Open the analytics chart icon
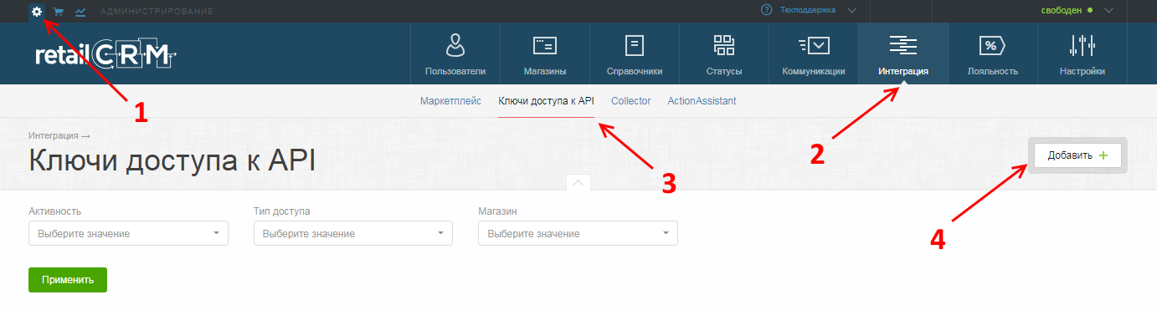 click(80, 12)
